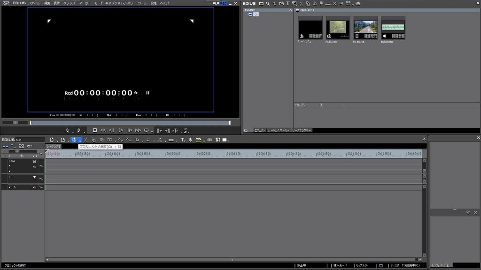The width and height of the screenshot is (481, 270).
Task: Click the Undo icon in timeline toolbar
Action: [137, 140]
